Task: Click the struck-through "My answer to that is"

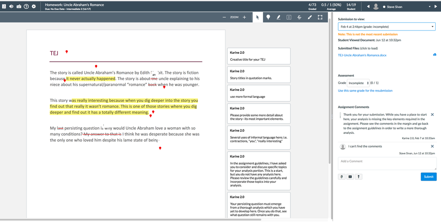Action: tap(103, 134)
